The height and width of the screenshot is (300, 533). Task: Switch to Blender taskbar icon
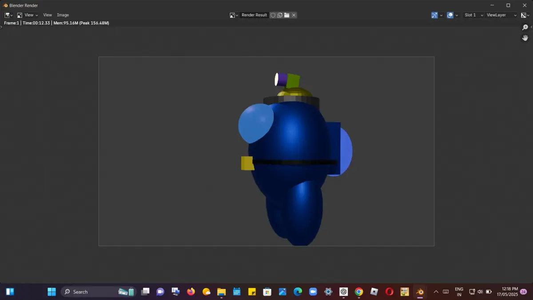(x=420, y=292)
